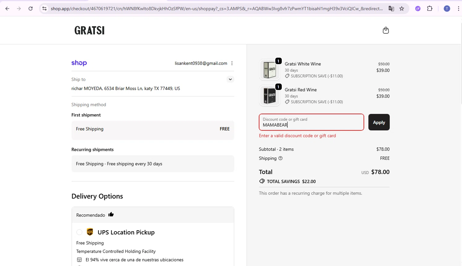This screenshot has height=266, width=462.
Task: Click the total savings tag icon
Action: tap(262, 181)
